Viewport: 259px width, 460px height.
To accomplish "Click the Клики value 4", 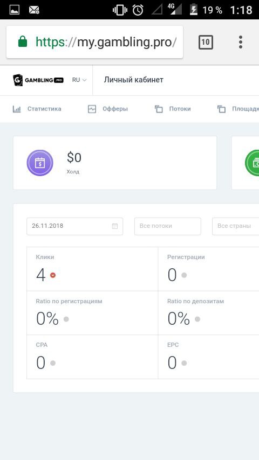I will pyautogui.click(x=41, y=275).
